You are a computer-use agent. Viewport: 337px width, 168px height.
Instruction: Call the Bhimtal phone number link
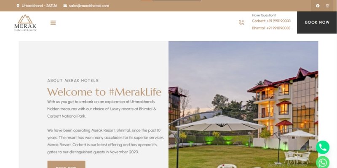click(x=271, y=28)
